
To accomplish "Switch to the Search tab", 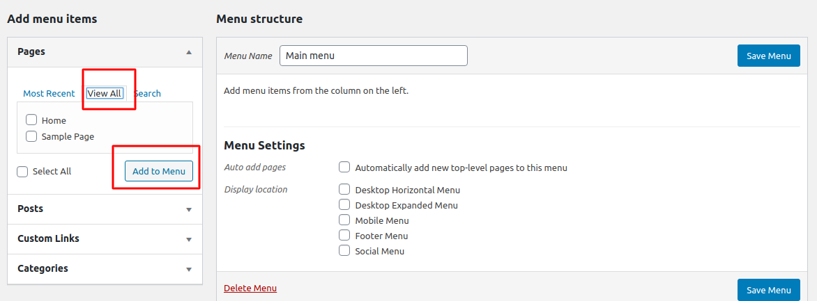I will pos(148,93).
